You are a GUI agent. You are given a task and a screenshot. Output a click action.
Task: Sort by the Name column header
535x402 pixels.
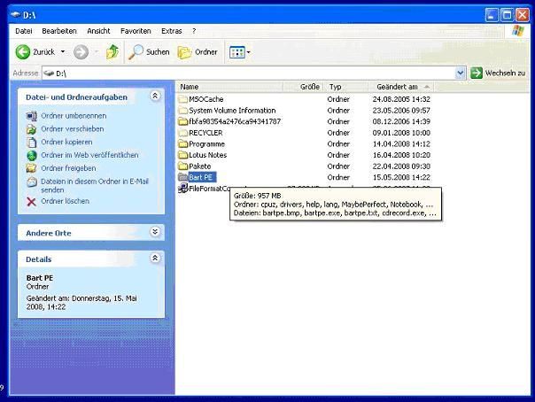tap(229, 87)
